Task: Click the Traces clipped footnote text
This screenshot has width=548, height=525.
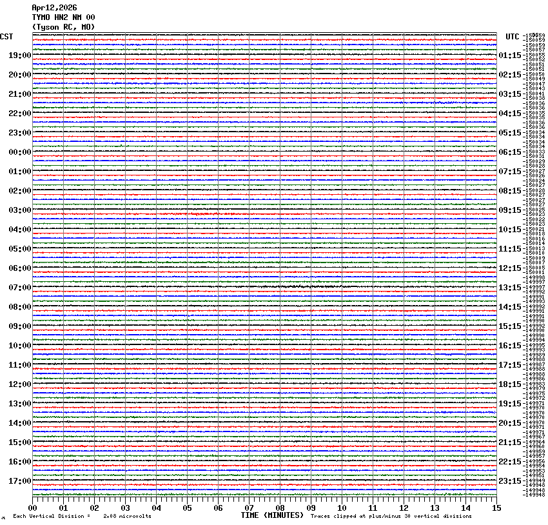Action: [391, 516]
